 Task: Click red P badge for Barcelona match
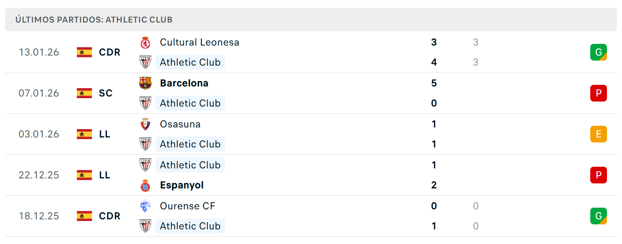[598, 93]
